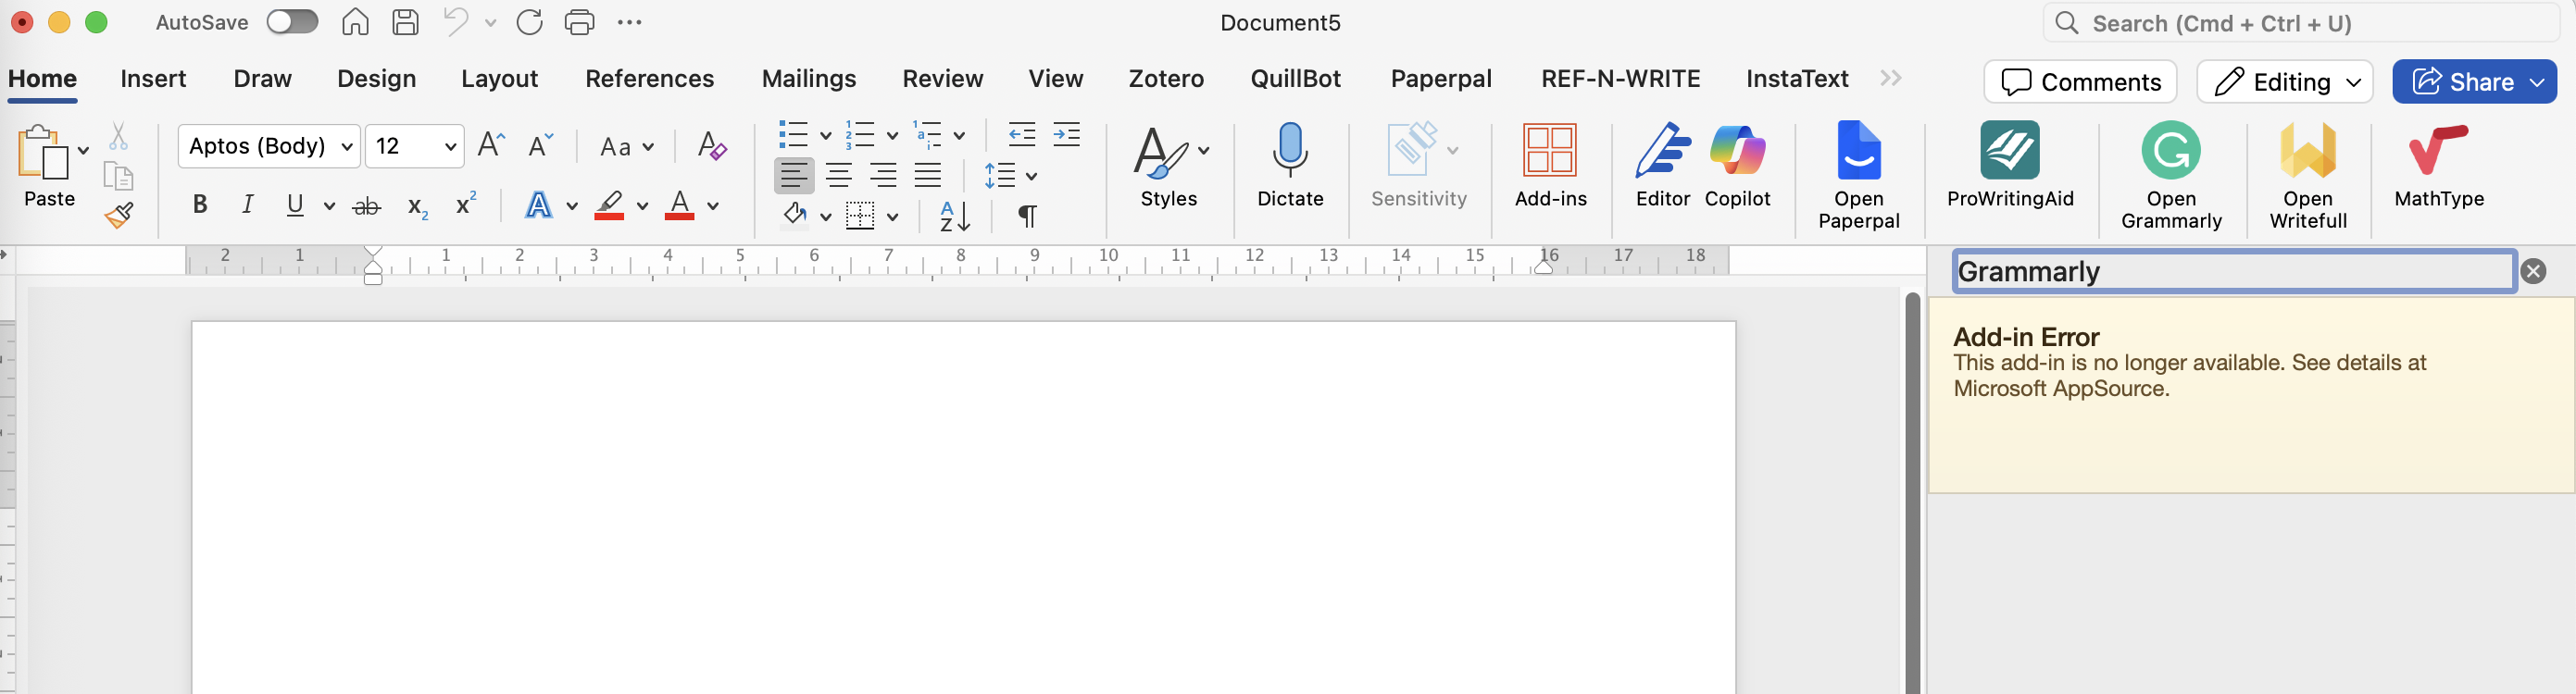This screenshot has height=694, width=2576.
Task: Expand hidden ribbon tabs chevron
Action: [x=1890, y=78]
